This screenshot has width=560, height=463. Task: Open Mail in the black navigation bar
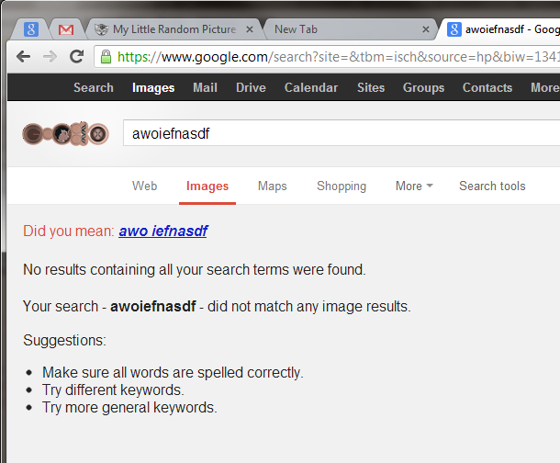pos(205,87)
